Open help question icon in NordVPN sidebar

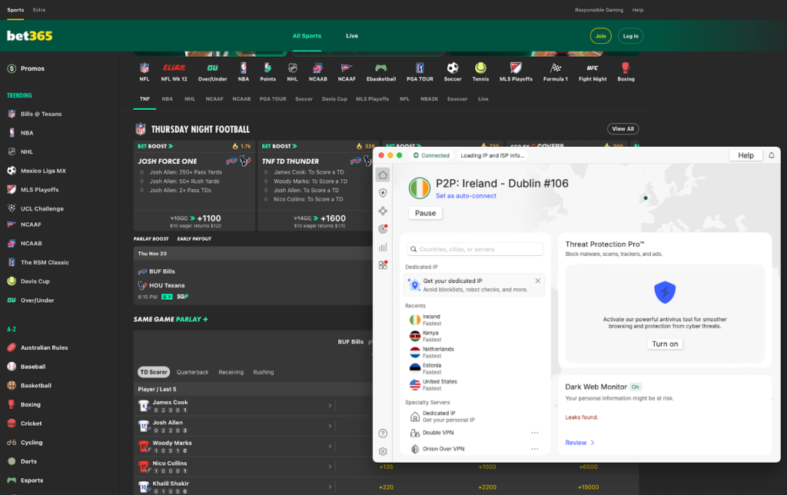coord(383,434)
